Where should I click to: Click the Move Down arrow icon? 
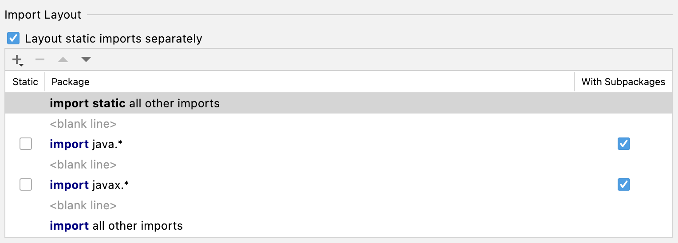(86, 59)
